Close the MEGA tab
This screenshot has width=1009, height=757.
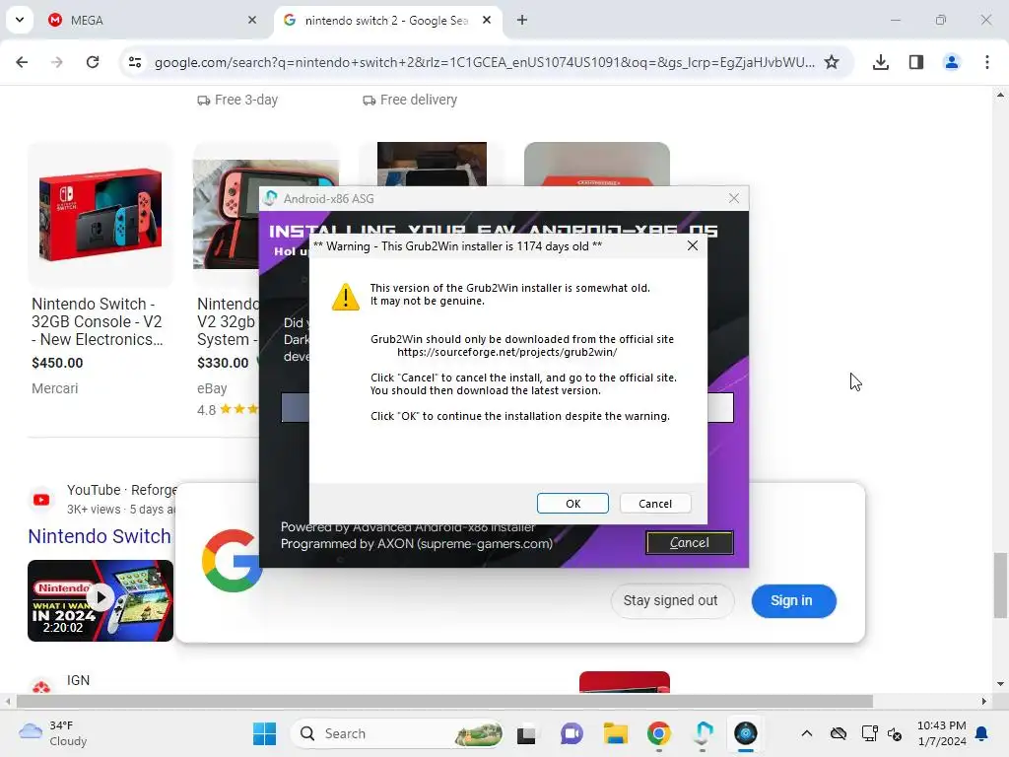pyautogui.click(x=252, y=20)
